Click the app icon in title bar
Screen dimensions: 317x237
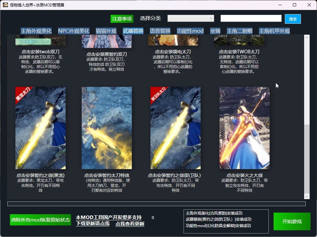pyautogui.click(x=5, y=5)
